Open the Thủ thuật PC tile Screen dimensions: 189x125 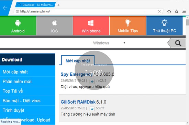point(164,26)
